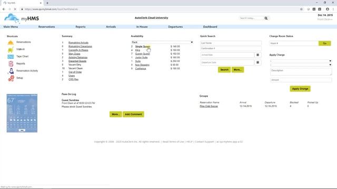
Task: Open the weather forecast widget
Action: pyautogui.click(x=22, y=113)
